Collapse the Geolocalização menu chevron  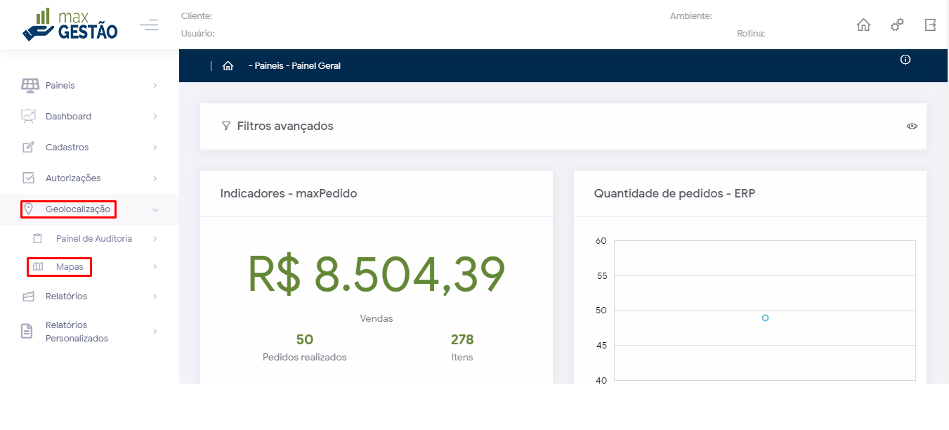pos(155,209)
